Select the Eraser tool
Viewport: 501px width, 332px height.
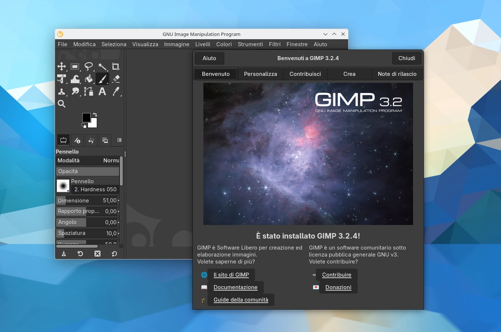point(115,79)
